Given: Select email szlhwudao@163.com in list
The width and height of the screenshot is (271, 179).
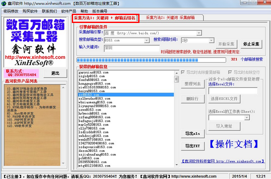Looking at the screenshot, I should click(x=94, y=98).
